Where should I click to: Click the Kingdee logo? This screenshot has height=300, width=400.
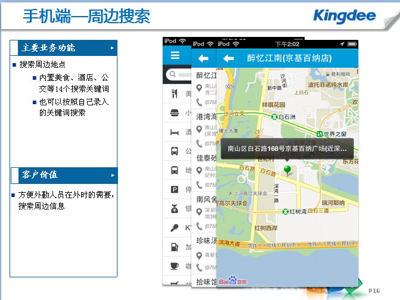point(345,16)
